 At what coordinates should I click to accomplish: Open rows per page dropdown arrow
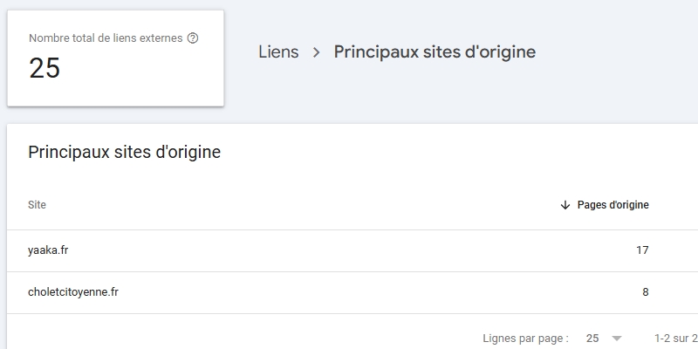[x=617, y=338]
